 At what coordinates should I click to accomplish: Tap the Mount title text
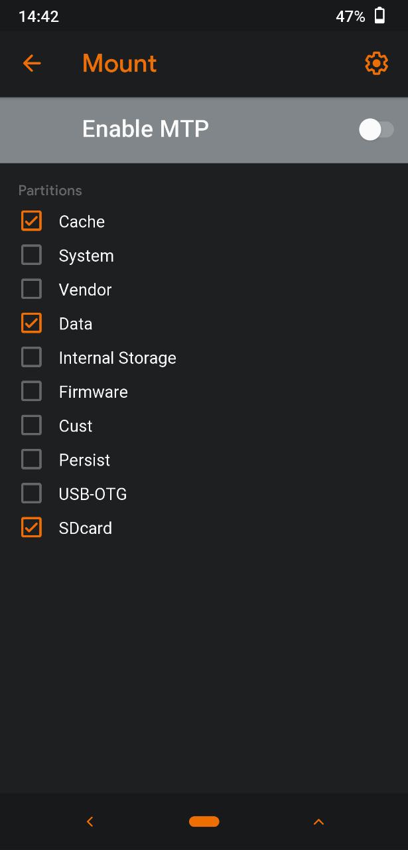tap(119, 64)
